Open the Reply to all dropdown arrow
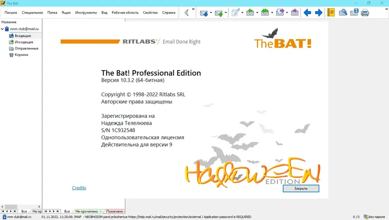 (272, 13)
